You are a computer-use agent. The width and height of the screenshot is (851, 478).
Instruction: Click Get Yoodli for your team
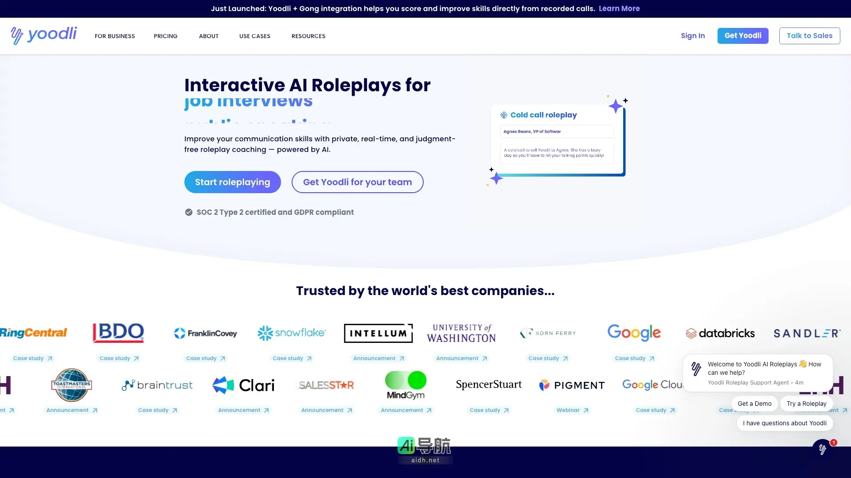(357, 182)
